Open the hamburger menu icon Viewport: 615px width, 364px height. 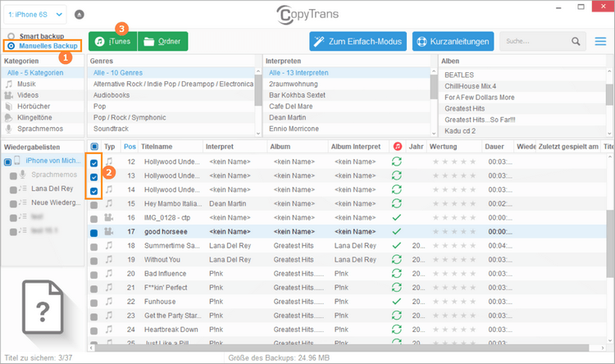point(600,41)
